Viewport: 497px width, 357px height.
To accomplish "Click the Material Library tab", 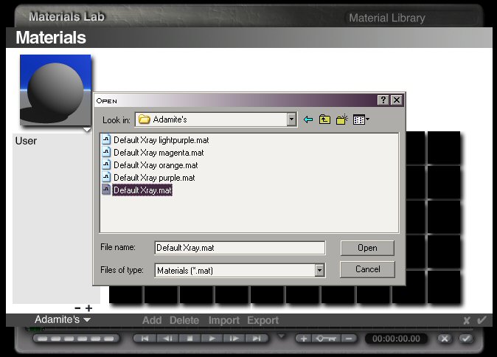I will pos(386,18).
